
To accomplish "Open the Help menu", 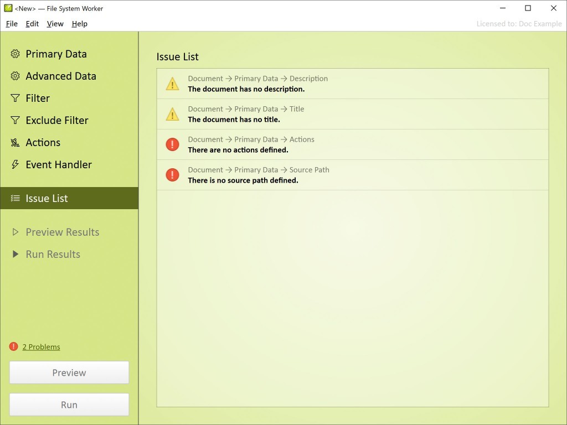I will point(80,24).
